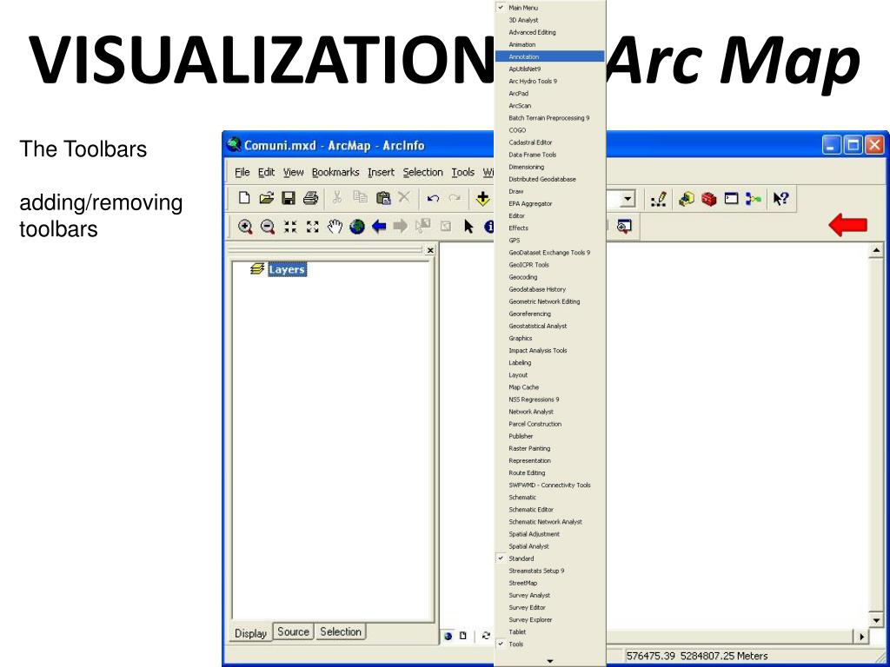Screen dimensions: 890x667
Task: Click the Redo arrow icon
Action: pos(455,198)
